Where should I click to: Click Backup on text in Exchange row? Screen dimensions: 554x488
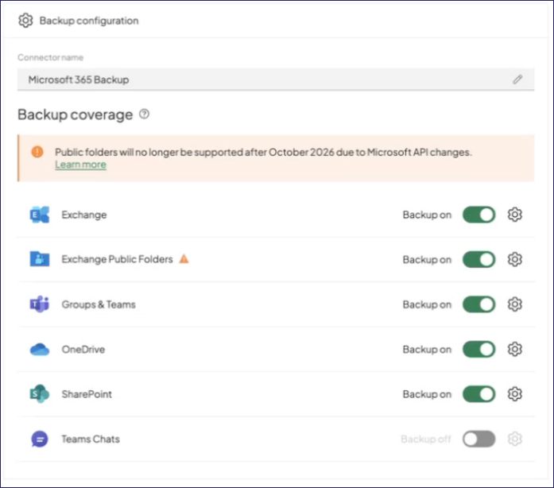[427, 215]
